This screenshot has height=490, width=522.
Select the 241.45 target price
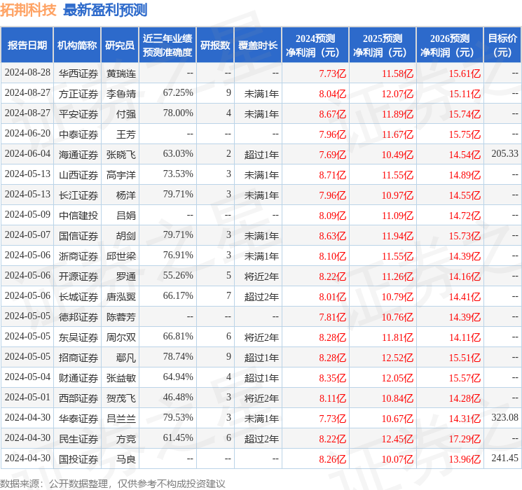pos(504,458)
